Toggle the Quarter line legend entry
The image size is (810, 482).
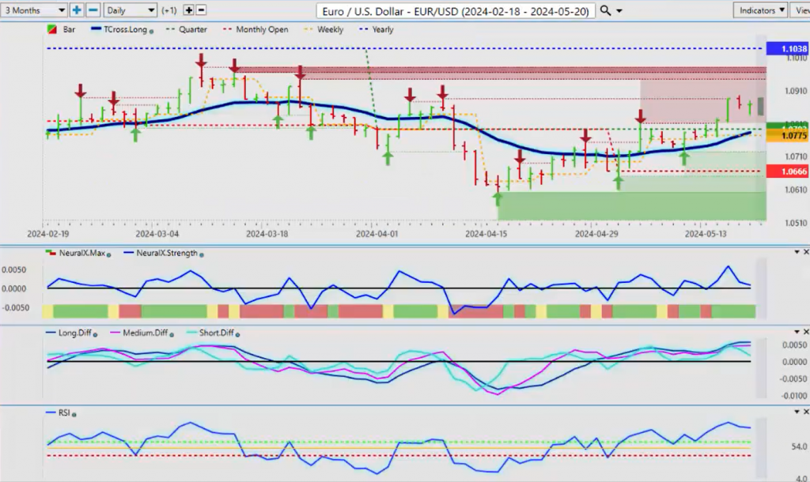pos(187,30)
